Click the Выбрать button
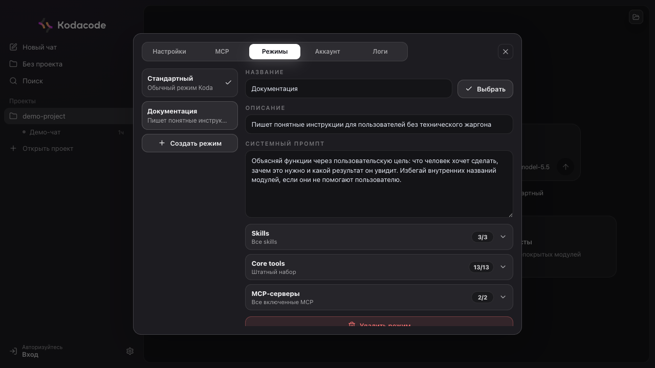 point(485,88)
